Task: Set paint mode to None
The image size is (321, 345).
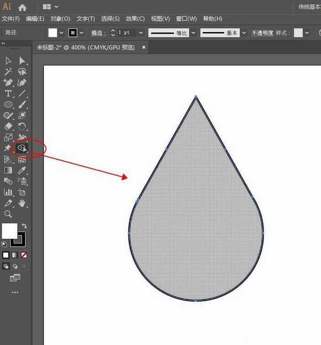Action: pyautogui.click(x=24, y=255)
